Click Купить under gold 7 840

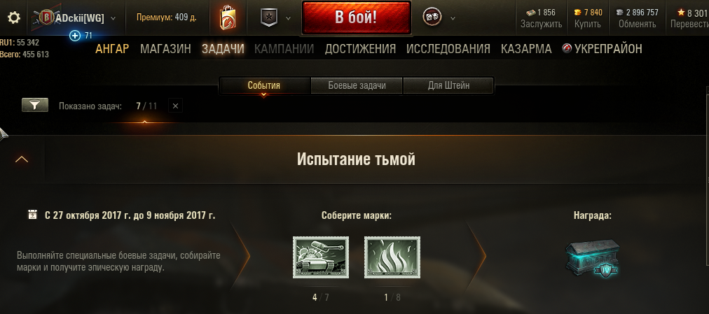click(x=587, y=24)
